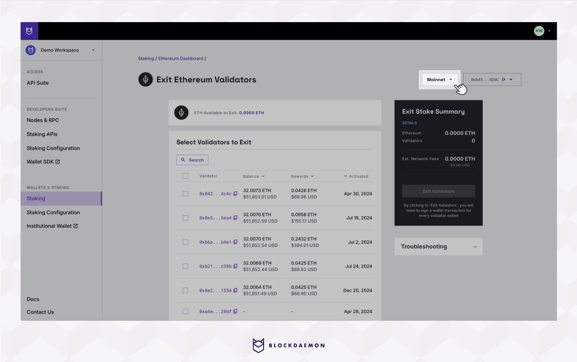
Task: Open validator 0x842...4c4c address link
Action: point(215,194)
